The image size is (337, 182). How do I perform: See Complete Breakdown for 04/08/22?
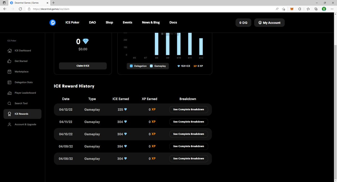coord(189,159)
